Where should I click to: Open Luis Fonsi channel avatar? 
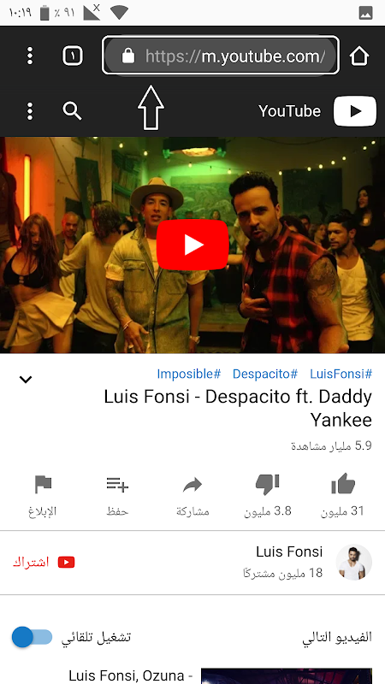pyautogui.click(x=354, y=563)
